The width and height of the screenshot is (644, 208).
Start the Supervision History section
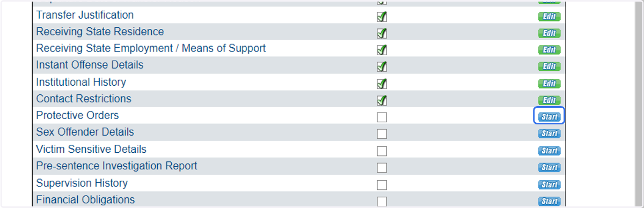tap(549, 184)
